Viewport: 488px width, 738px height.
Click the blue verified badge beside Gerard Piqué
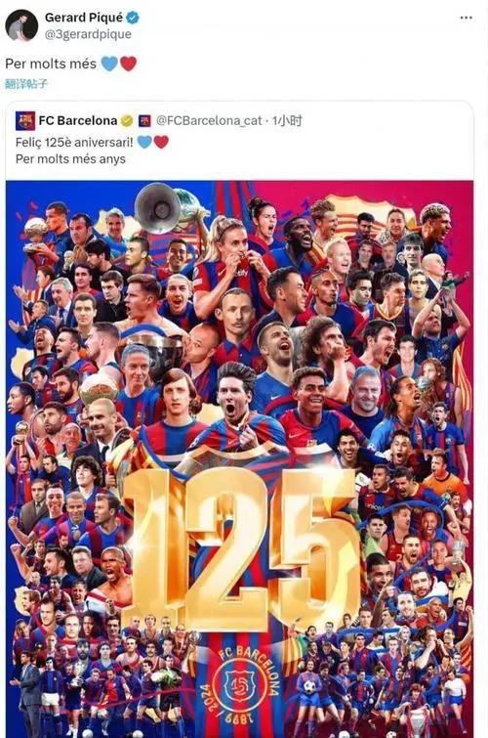133,18
